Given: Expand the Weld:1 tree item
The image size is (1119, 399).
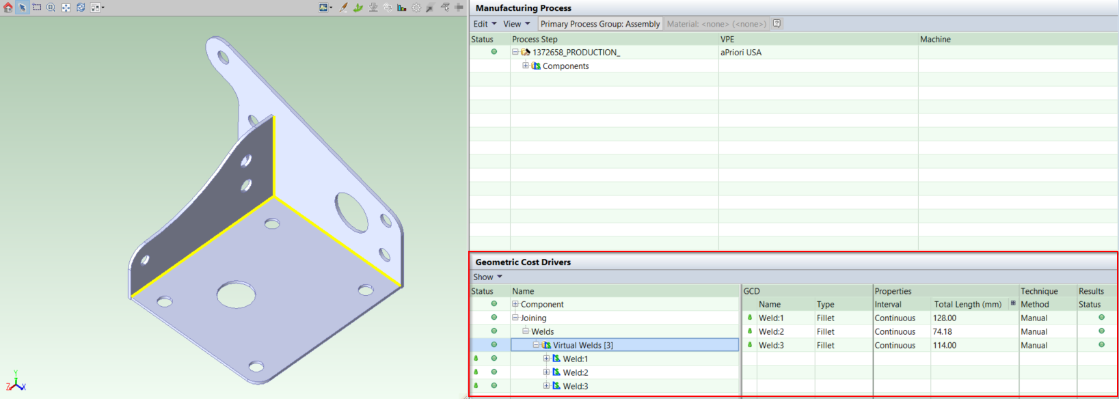Looking at the screenshot, I should click(546, 359).
